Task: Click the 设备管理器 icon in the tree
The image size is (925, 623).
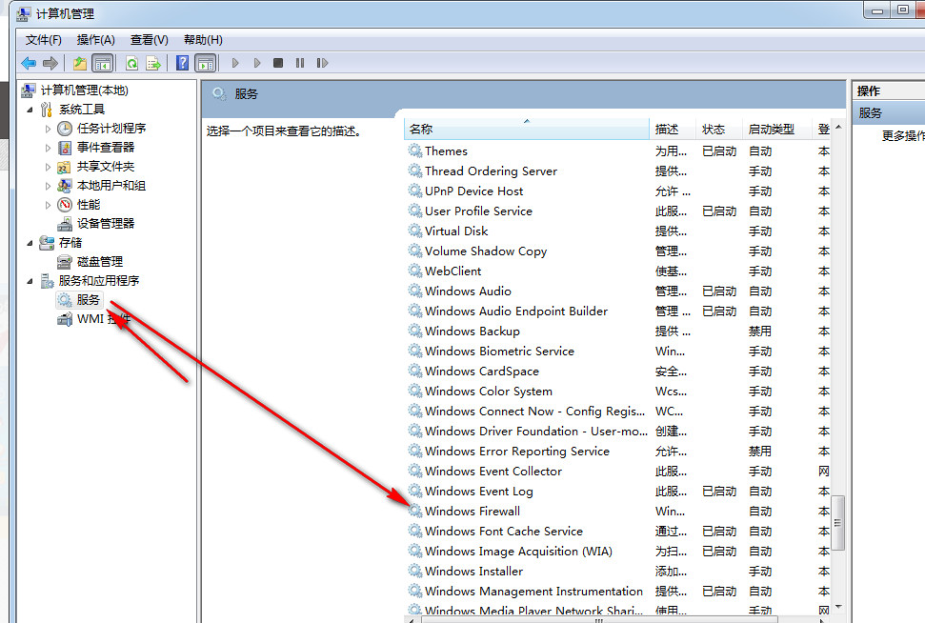Action: [x=64, y=224]
